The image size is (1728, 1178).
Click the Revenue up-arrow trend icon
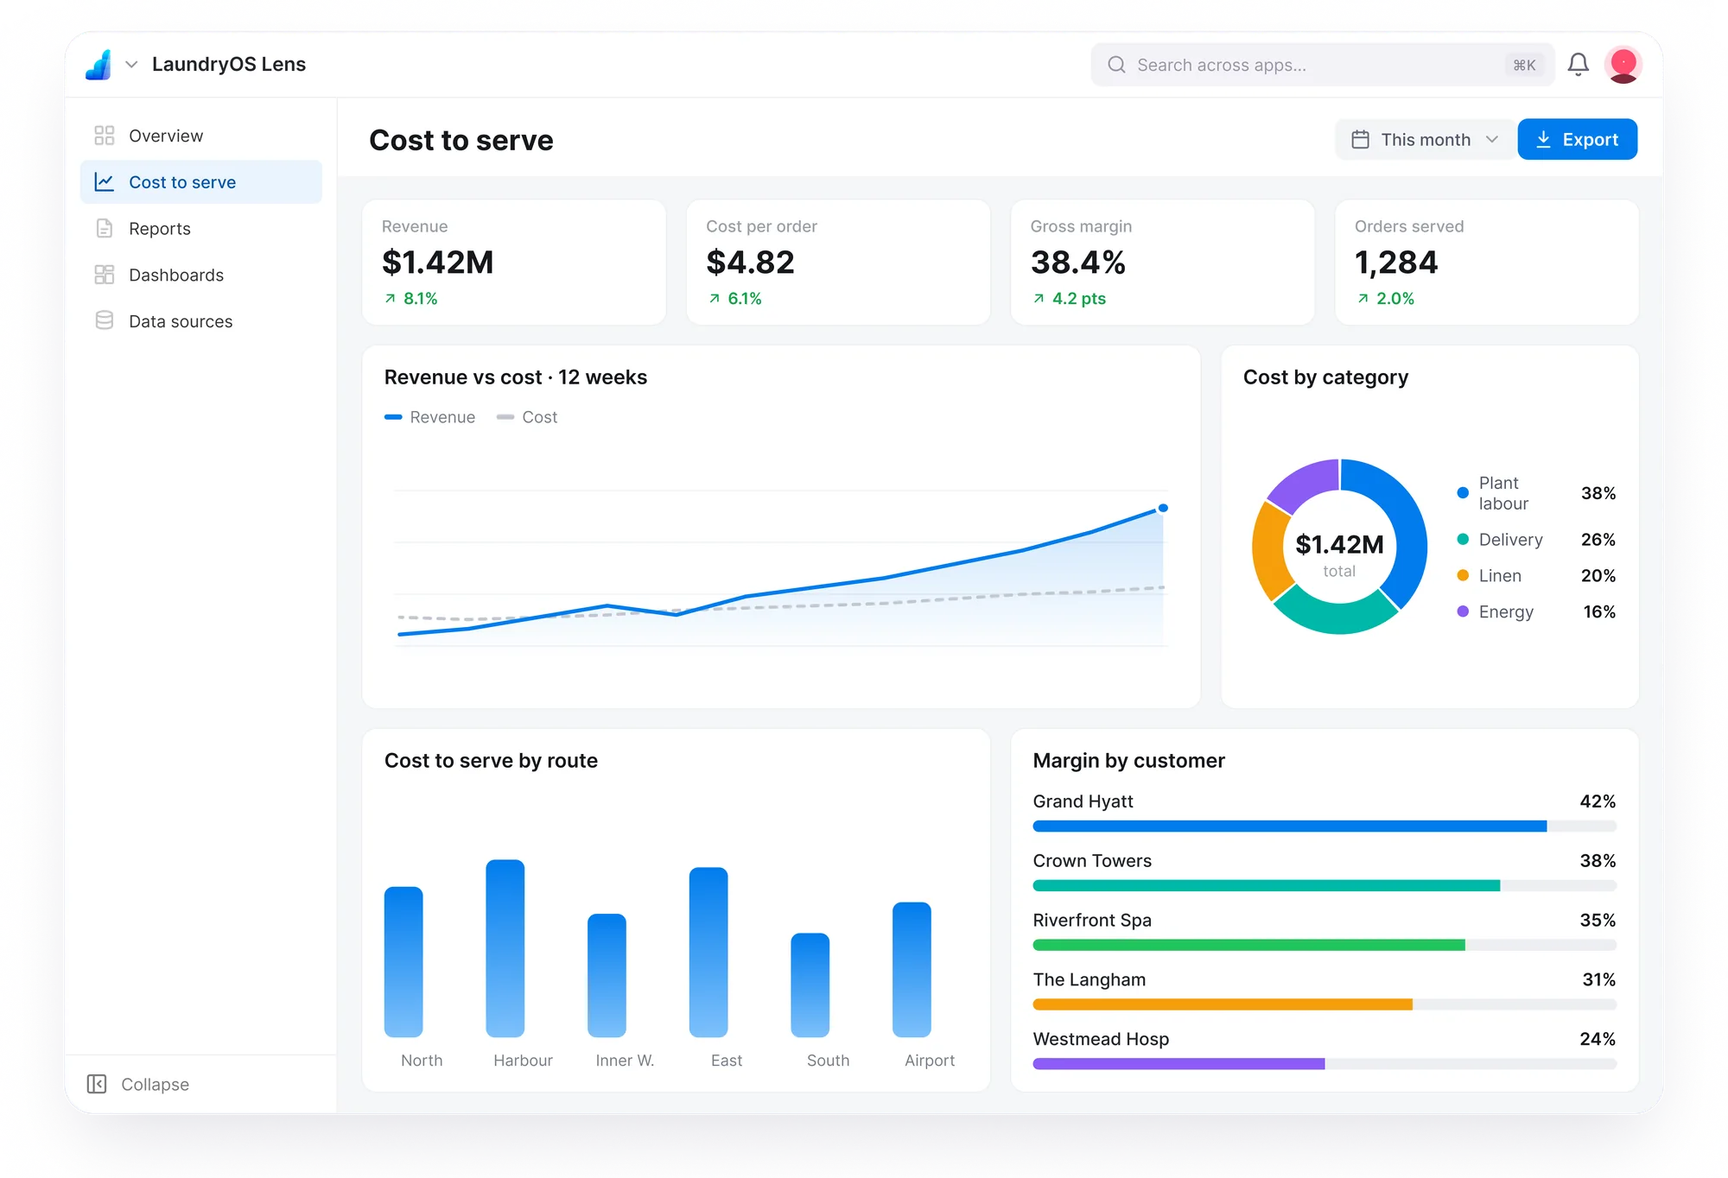click(390, 298)
